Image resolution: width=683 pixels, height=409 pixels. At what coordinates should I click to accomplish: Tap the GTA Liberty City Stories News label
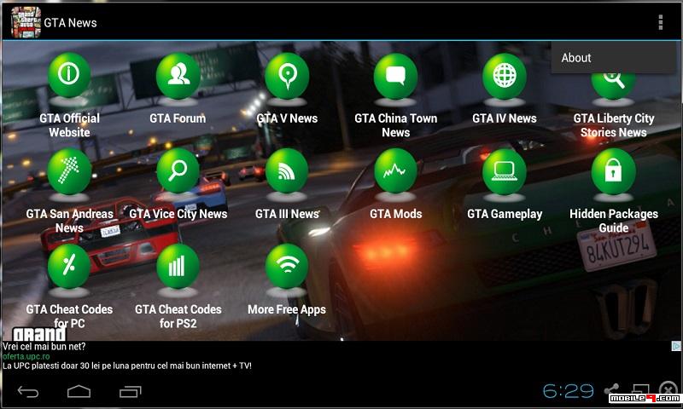coord(613,125)
